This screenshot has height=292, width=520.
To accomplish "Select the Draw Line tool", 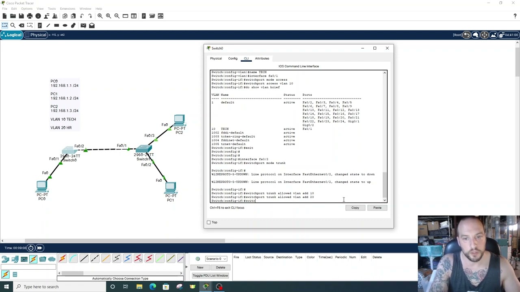I will [48, 25].
